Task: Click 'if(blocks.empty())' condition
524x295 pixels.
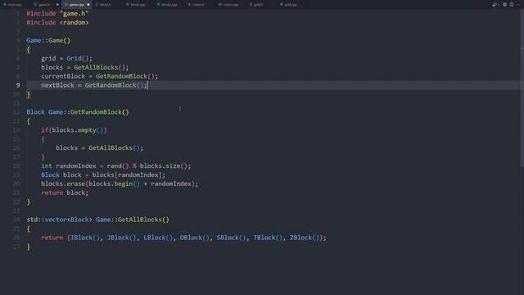Action: 74,130
